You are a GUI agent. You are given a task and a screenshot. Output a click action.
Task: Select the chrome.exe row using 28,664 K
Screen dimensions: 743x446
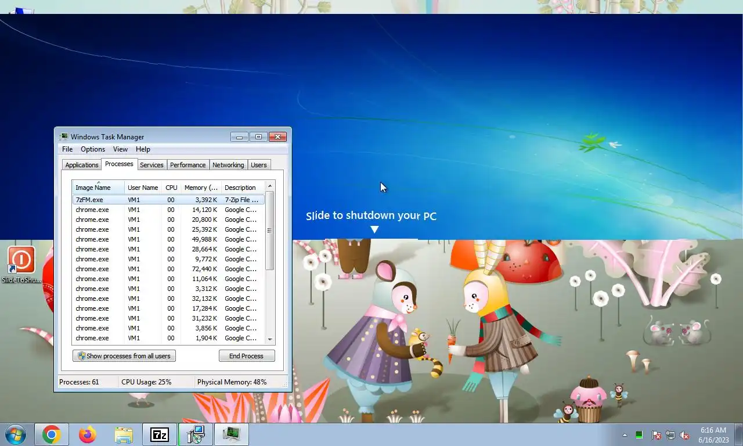[x=168, y=249]
